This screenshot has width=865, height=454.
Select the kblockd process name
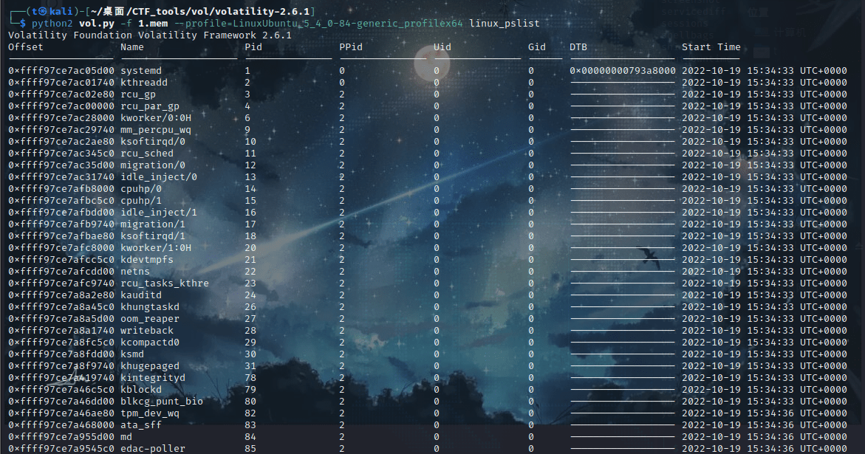[141, 390]
